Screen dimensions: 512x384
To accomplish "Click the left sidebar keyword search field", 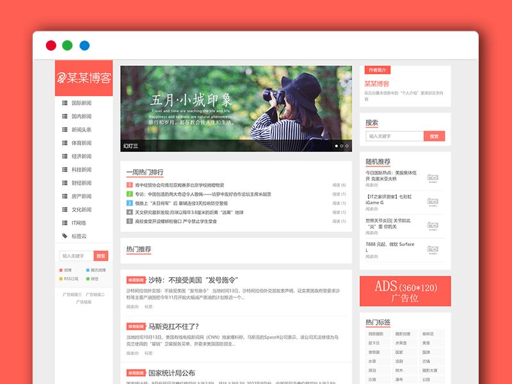I will point(76,256).
